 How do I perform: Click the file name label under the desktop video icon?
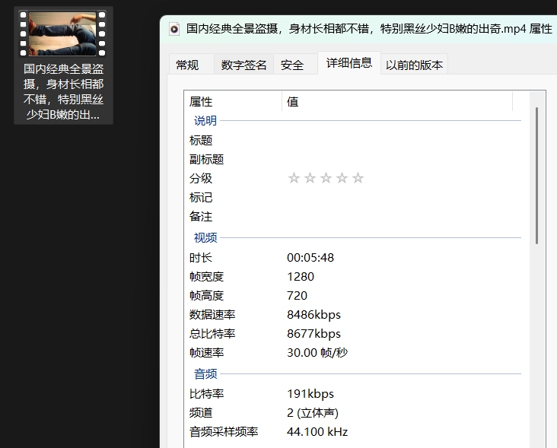[63, 91]
